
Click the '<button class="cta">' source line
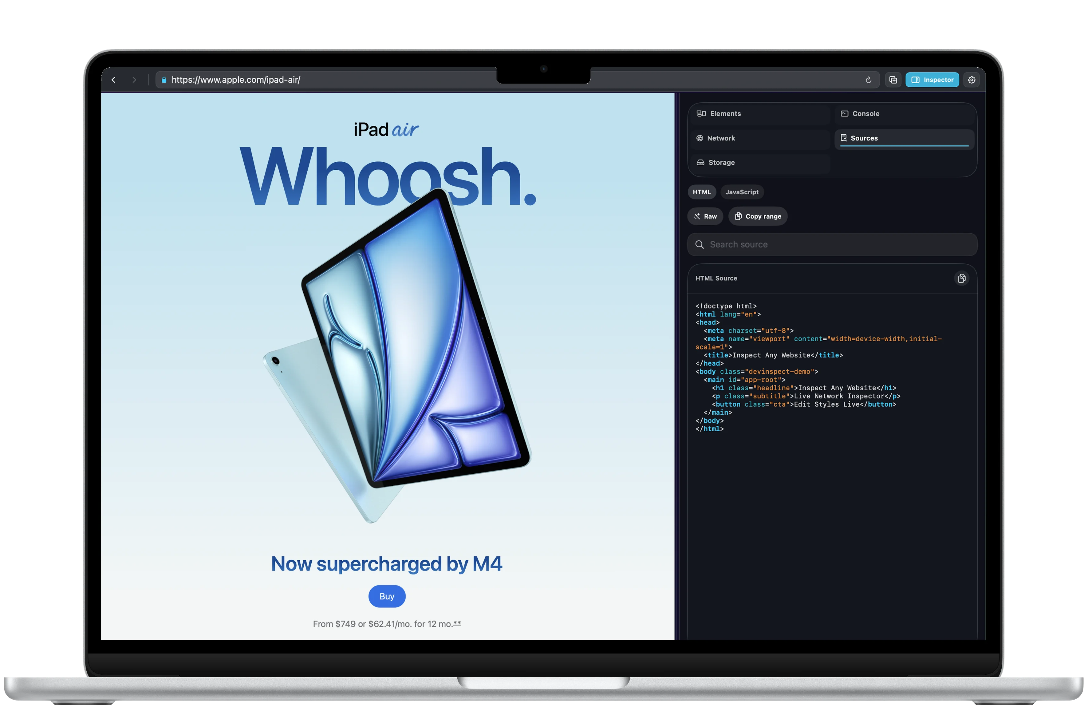click(804, 405)
